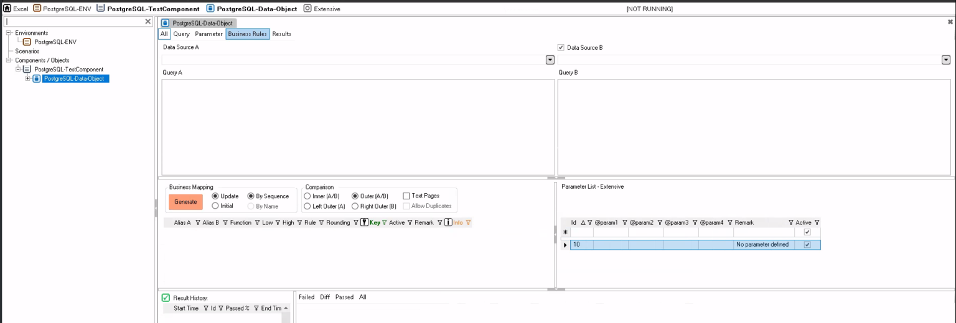Image resolution: width=956 pixels, height=323 pixels.
Task: Click the key icon in mapping header
Action: 364,222
